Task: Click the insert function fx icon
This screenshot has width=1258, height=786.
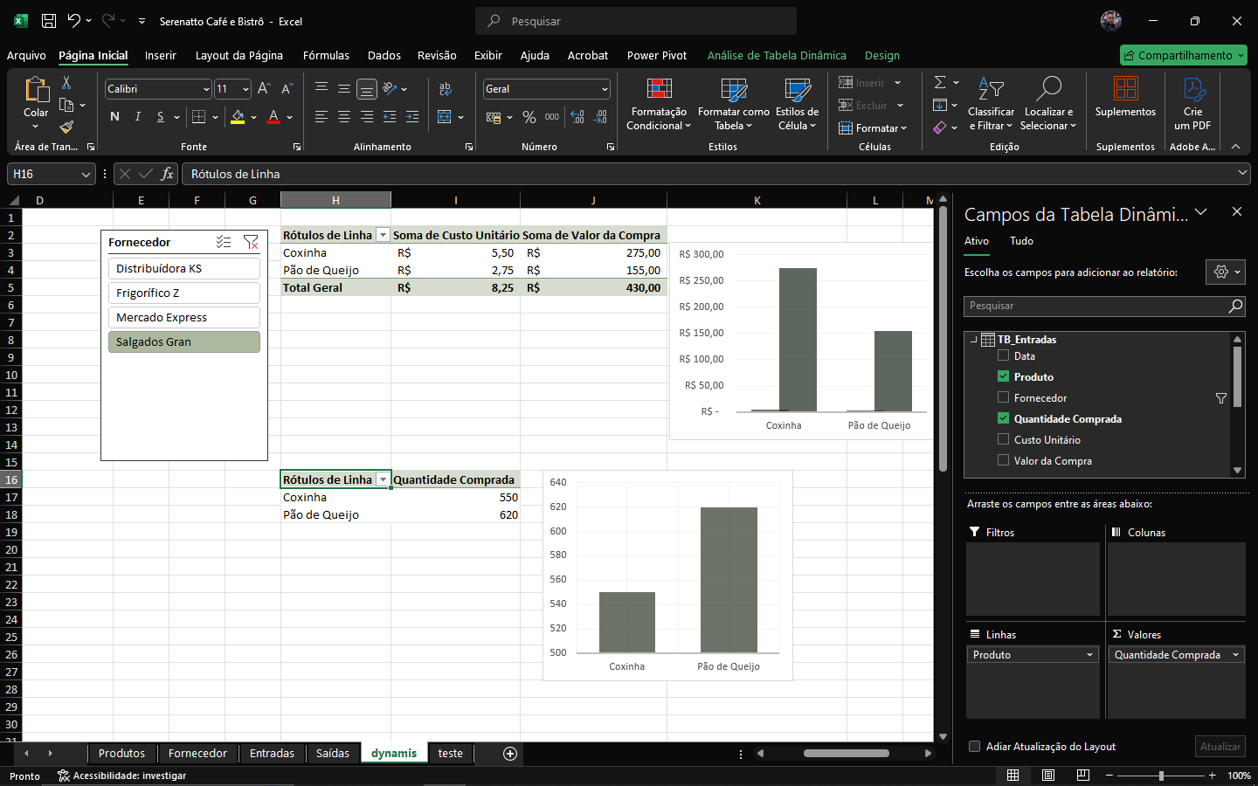Action: coord(167,174)
